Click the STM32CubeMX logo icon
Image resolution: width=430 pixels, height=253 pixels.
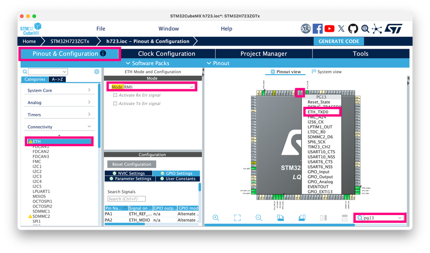31,29
